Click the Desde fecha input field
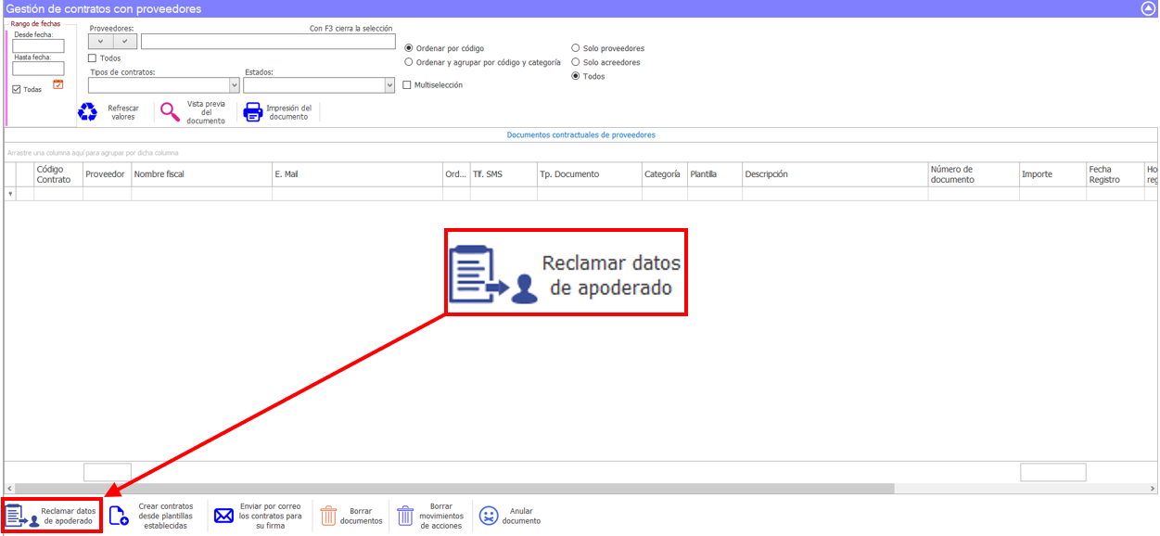This screenshot has width=1160, height=536. click(38, 46)
